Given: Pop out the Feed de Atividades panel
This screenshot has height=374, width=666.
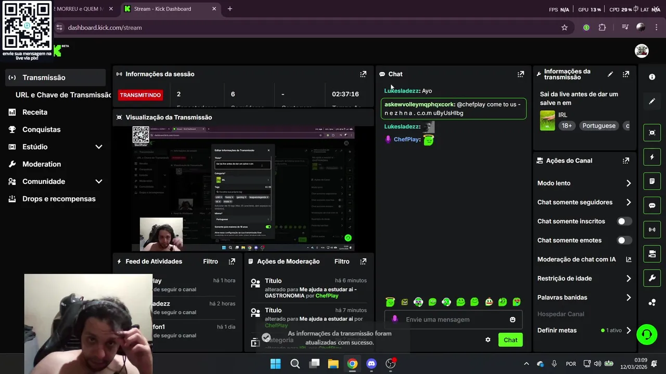Looking at the screenshot, I should (x=232, y=261).
